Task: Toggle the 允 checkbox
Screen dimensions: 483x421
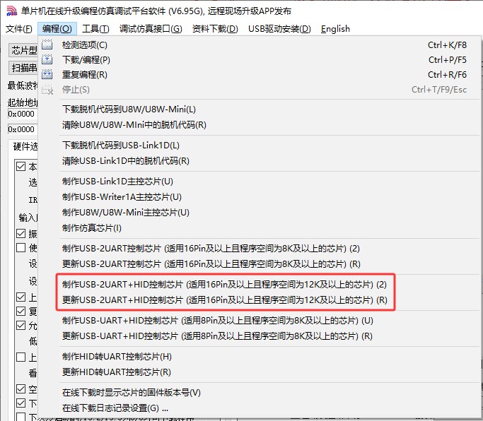Action: [21, 326]
